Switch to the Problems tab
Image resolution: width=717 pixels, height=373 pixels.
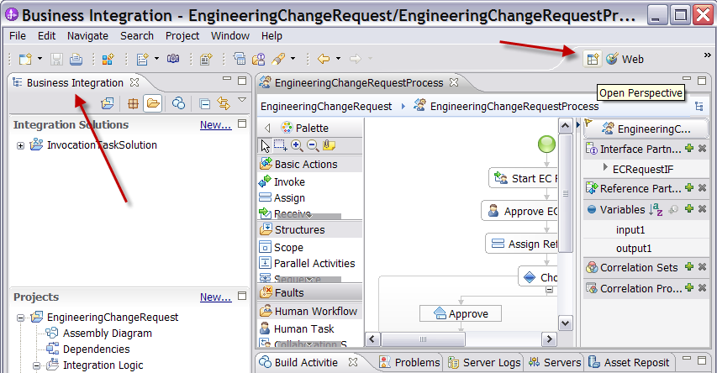pyautogui.click(x=409, y=362)
